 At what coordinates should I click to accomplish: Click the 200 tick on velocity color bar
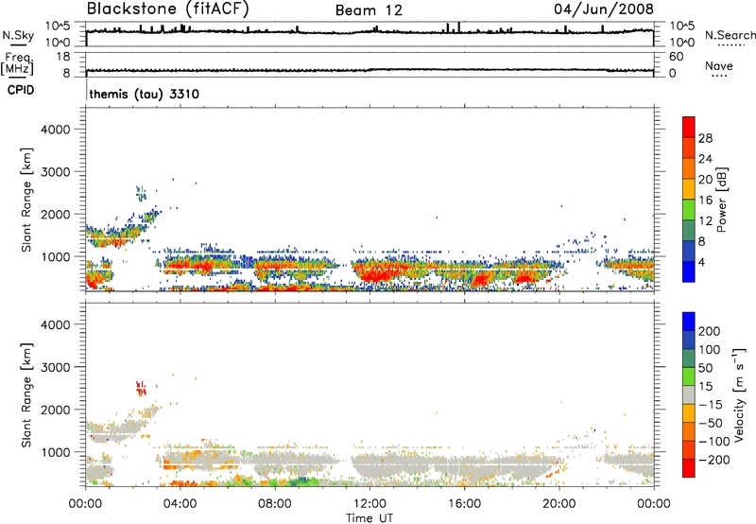709,331
